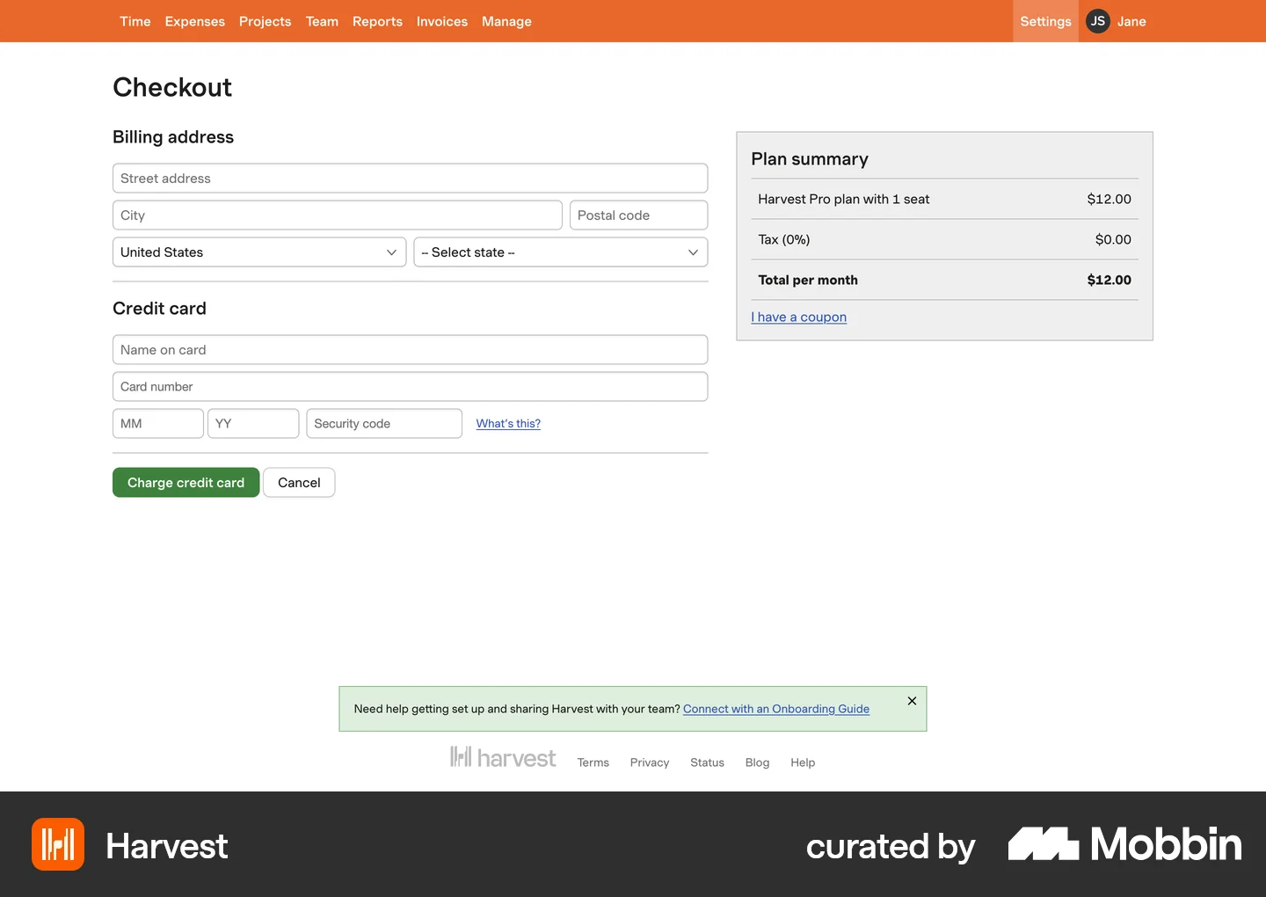Select the MM expiry month field

coord(158,424)
